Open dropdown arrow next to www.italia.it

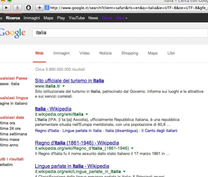(64, 86)
